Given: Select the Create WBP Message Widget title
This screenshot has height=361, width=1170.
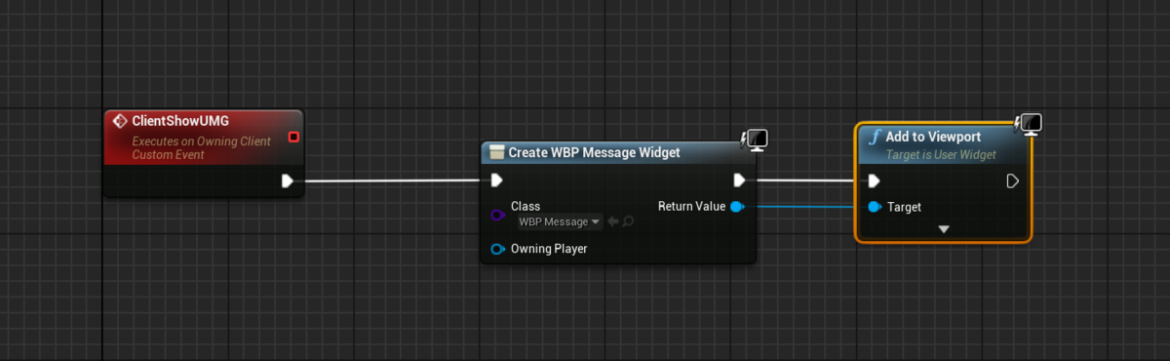Looking at the screenshot, I should [x=594, y=153].
